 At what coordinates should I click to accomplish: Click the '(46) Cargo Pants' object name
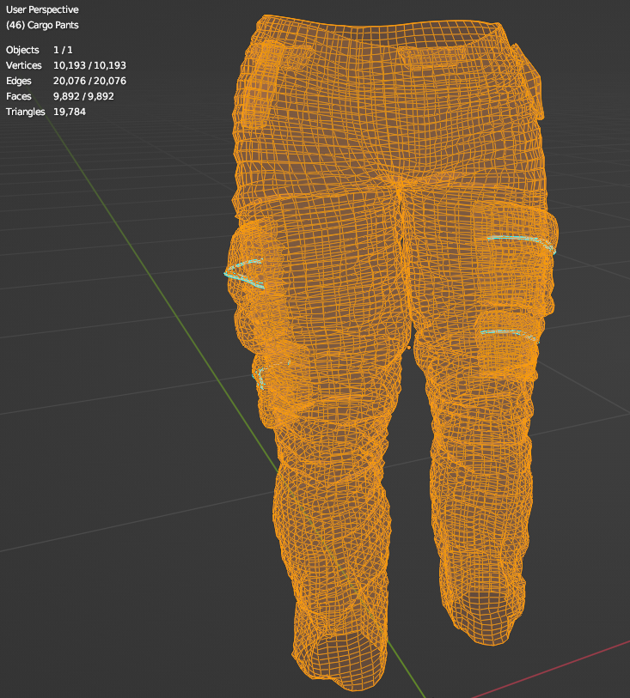pos(42,26)
